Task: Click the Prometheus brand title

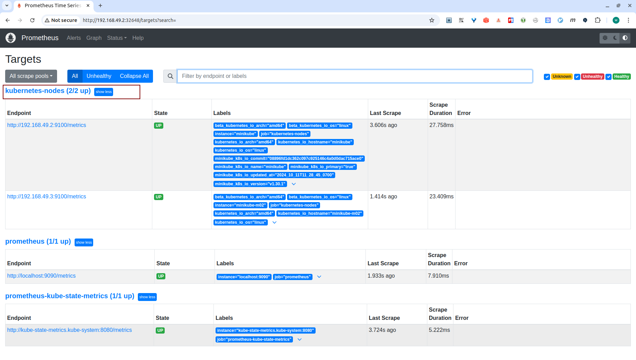Action: (x=40, y=38)
